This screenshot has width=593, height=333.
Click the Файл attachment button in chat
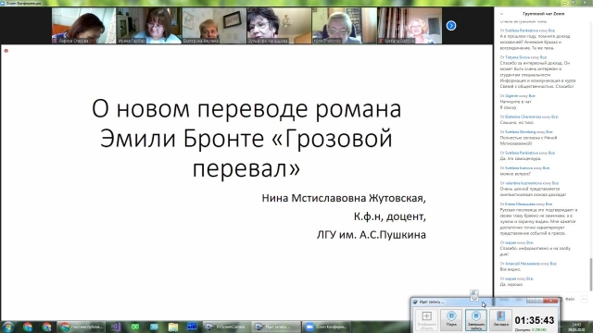(570, 299)
